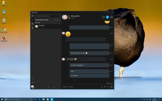Select recent conversations tab in sidebar
The image size is (162, 101).
point(32,20)
